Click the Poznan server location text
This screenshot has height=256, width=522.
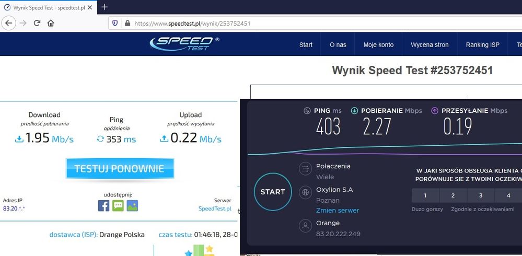coord(328,201)
